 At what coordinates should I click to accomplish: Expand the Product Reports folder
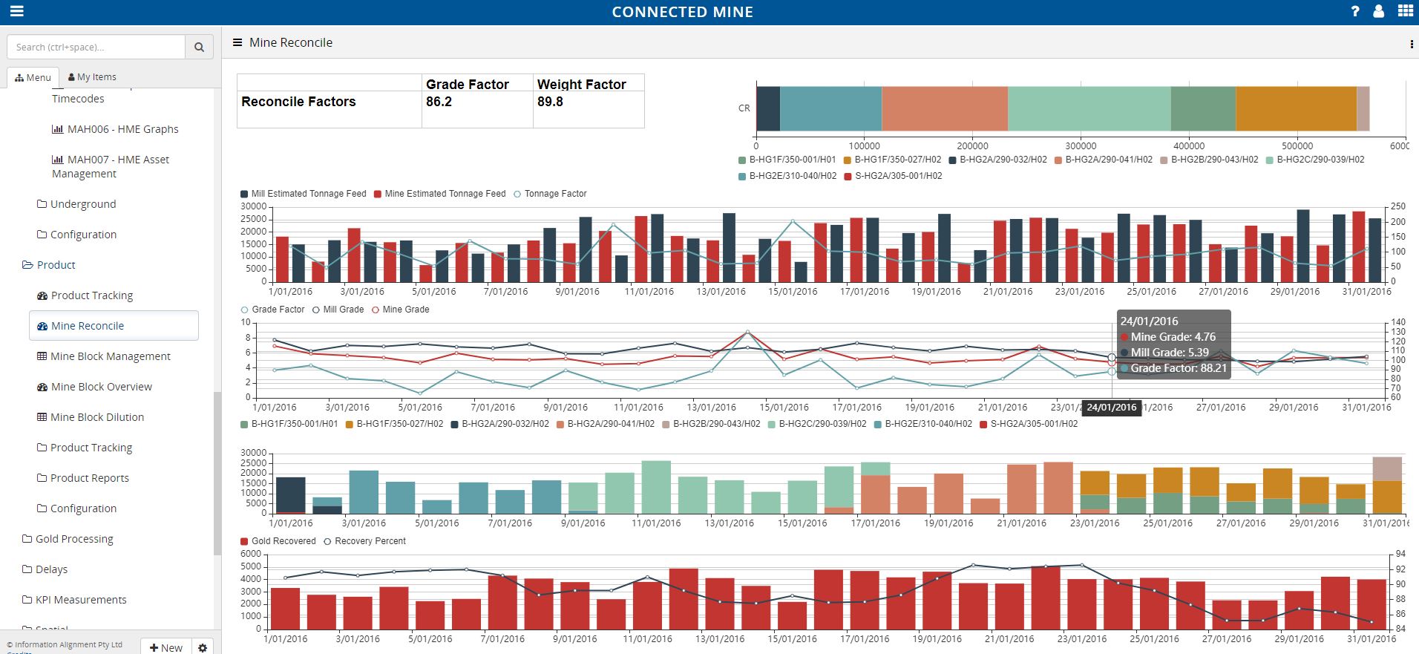[83, 478]
